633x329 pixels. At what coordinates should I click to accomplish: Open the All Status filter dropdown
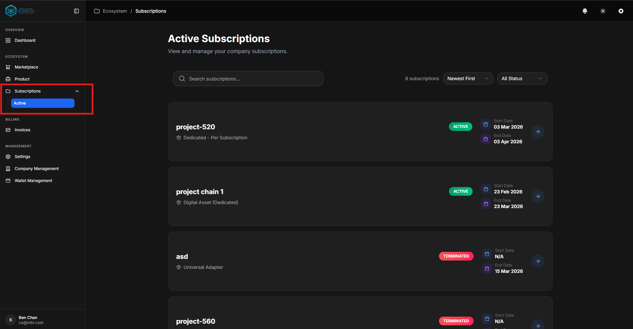pyautogui.click(x=522, y=78)
